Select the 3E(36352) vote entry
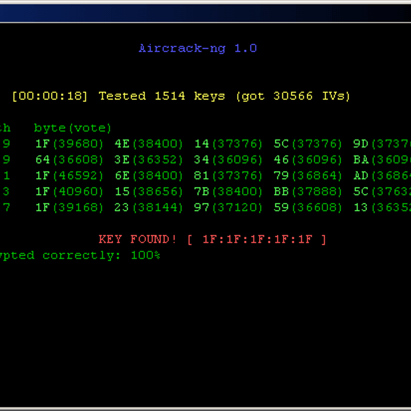The width and height of the screenshot is (411, 411). tap(149, 160)
